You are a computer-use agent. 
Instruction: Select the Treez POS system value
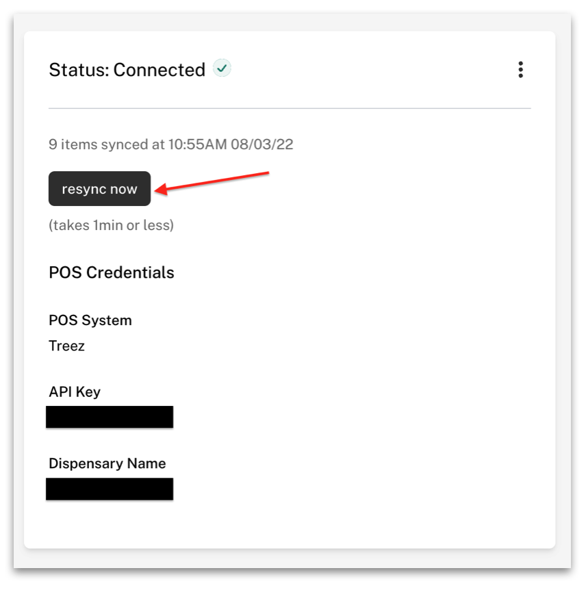(66, 346)
